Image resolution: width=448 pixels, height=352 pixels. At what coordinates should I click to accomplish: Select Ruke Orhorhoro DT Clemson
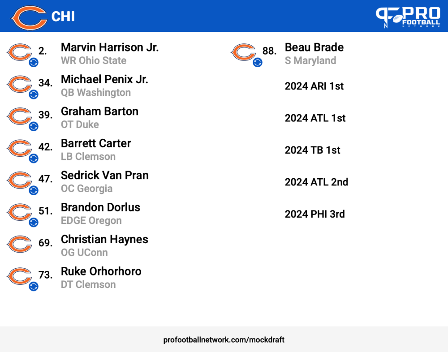[101, 278]
